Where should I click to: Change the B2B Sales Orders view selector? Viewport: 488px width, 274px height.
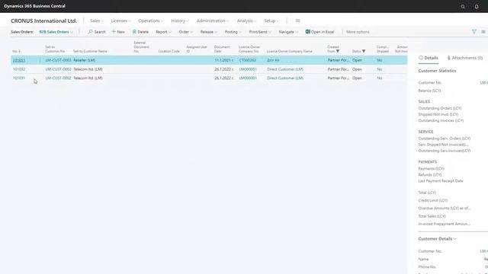pyautogui.click(x=56, y=32)
